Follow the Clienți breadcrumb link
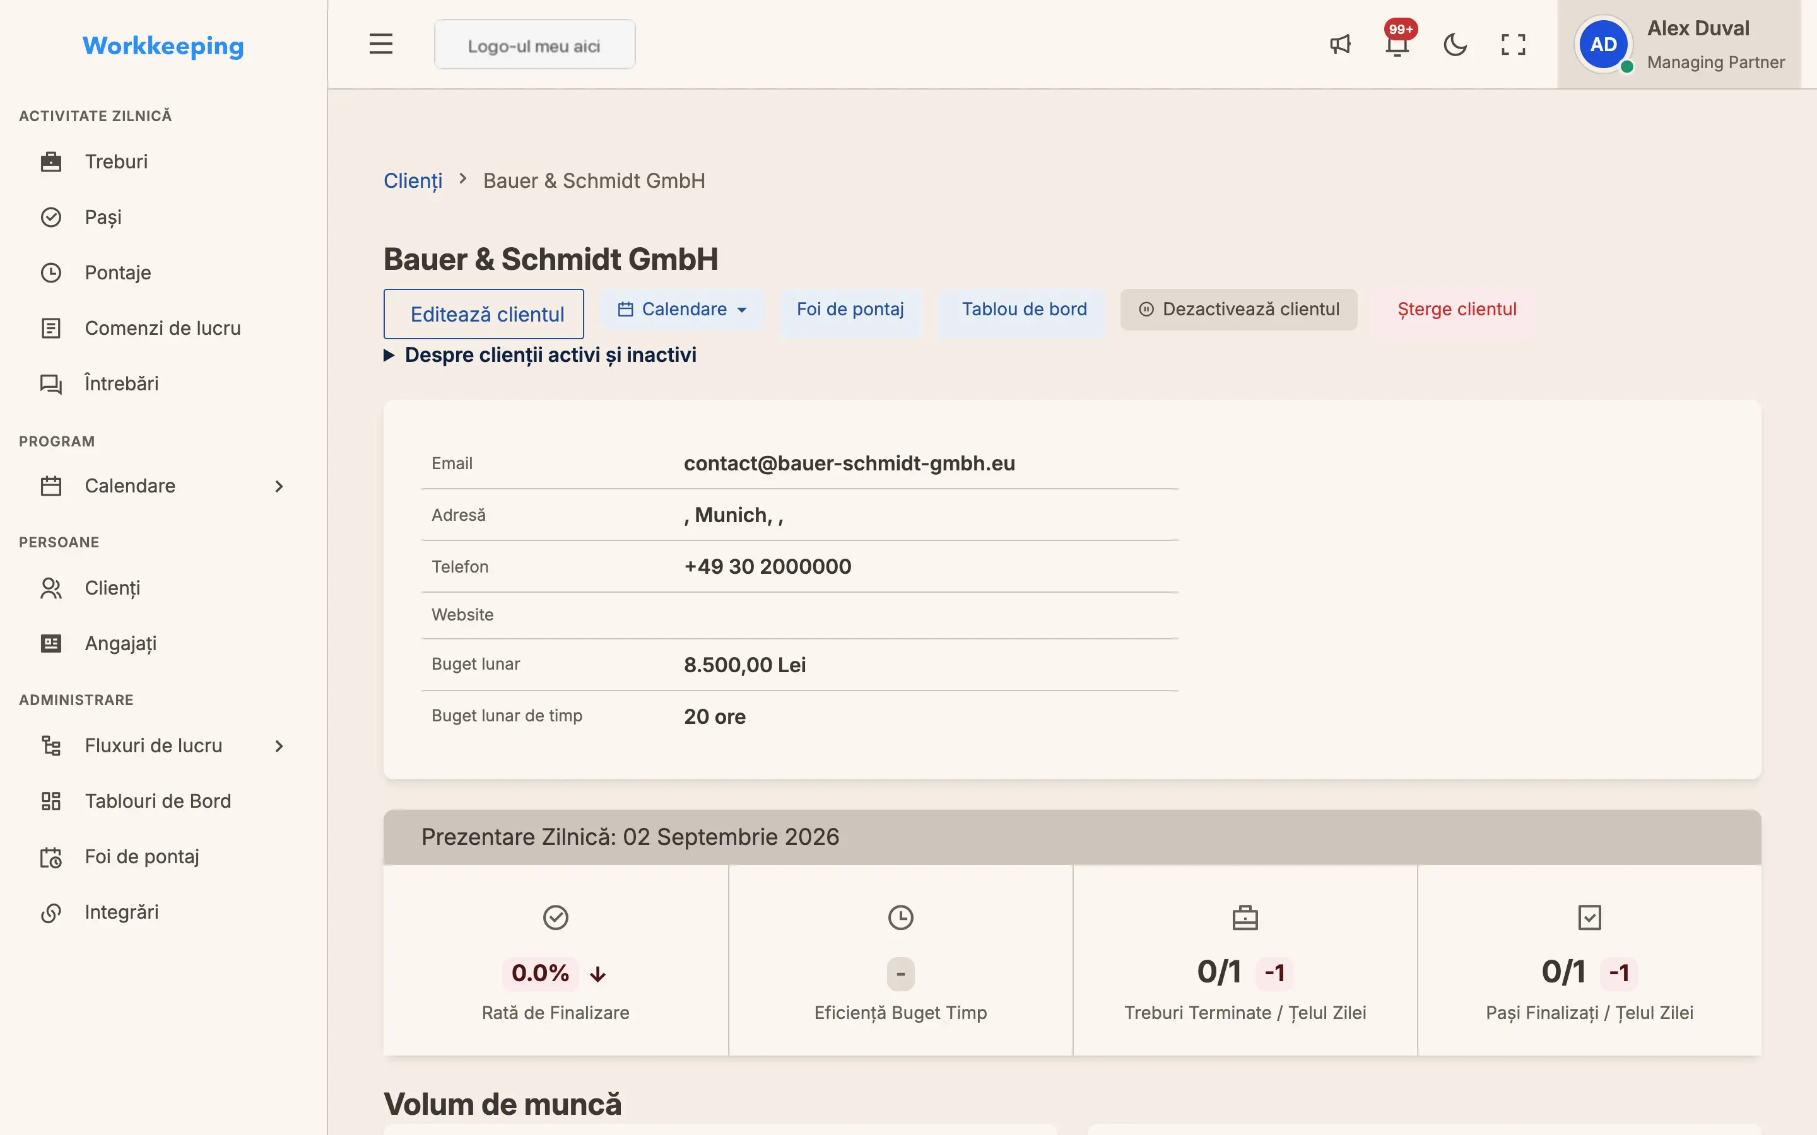The width and height of the screenshot is (1817, 1135). (x=413, y=181)
